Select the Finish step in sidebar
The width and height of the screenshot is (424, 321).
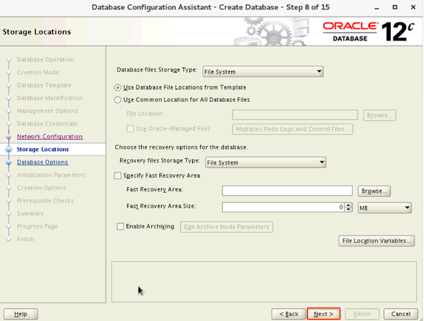coord(26,239)
